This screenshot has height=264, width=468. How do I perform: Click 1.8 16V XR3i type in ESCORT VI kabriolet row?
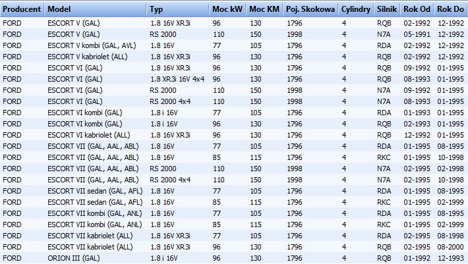point(170,135)
